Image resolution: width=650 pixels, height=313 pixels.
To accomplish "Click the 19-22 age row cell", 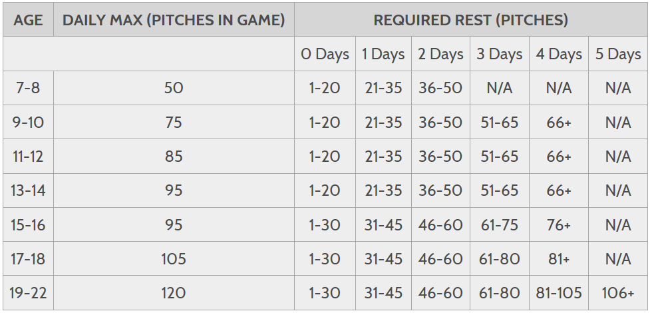I will click(x=28, y=292).
